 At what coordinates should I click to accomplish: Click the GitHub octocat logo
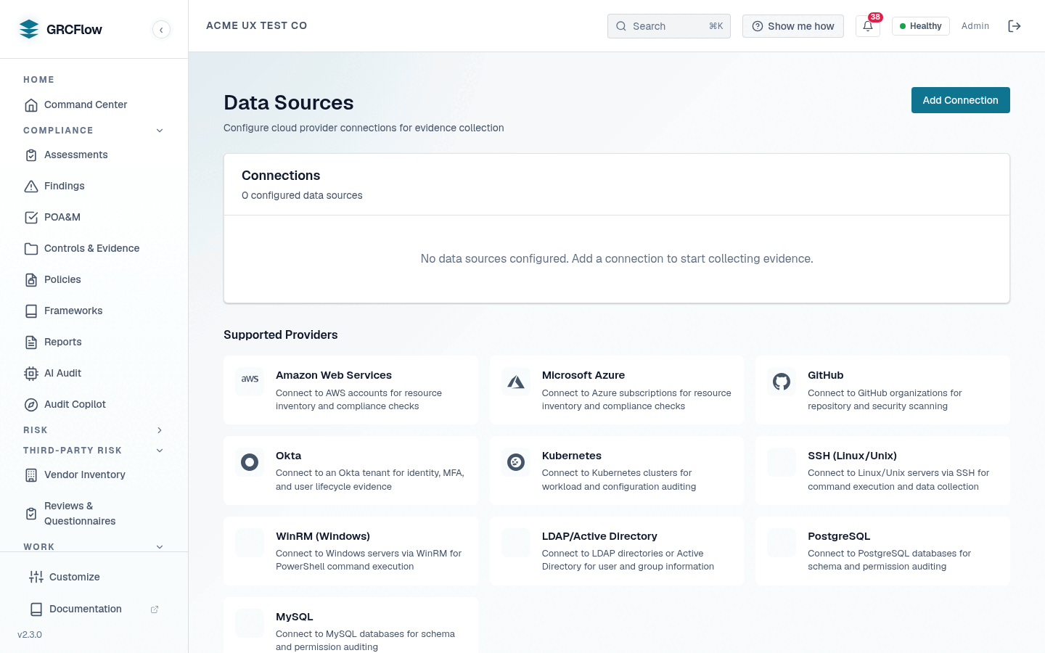[782, 381]
